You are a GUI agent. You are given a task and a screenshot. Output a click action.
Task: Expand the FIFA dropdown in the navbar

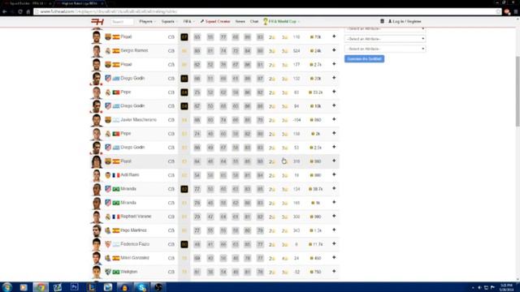[x=188, y=22]
